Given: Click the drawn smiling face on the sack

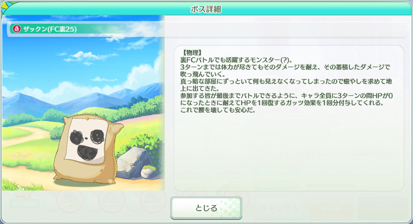Looking at the screenshot, I should coord(86,142).
